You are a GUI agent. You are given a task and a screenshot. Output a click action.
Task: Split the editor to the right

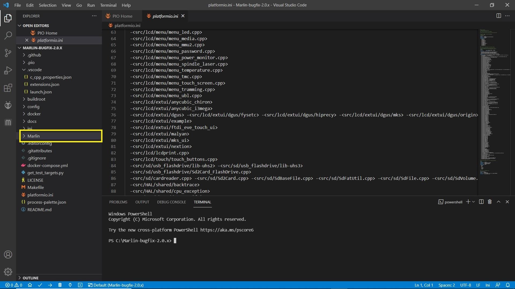(498, 16)
